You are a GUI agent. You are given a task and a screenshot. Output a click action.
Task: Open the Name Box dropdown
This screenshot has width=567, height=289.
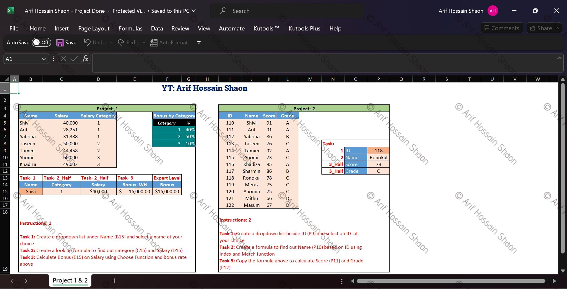pos(44,59)
